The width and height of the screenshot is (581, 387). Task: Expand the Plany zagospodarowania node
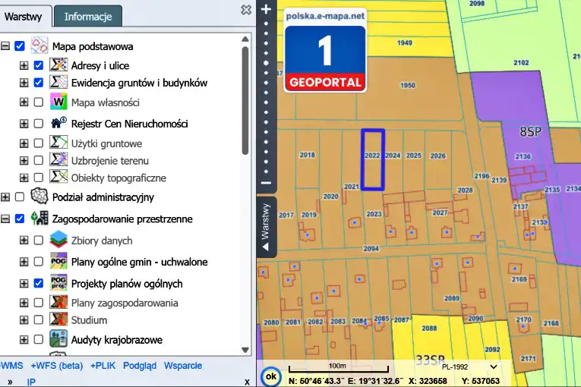click(24, 303)
